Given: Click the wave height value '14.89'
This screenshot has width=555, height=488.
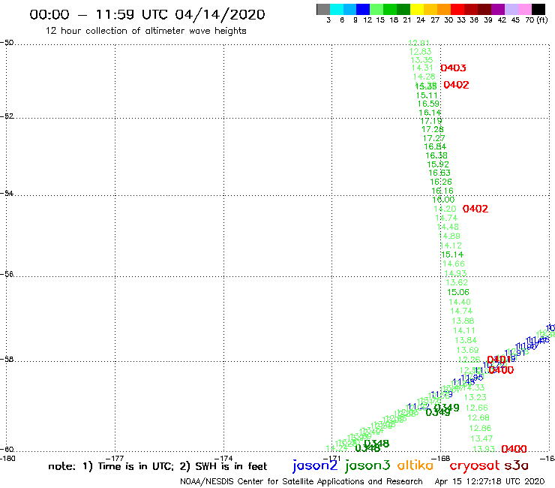Looking at the screenshot, I should [x=449, y=236].
